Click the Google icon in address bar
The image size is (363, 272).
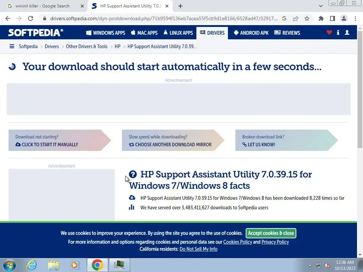click(284, 18)
